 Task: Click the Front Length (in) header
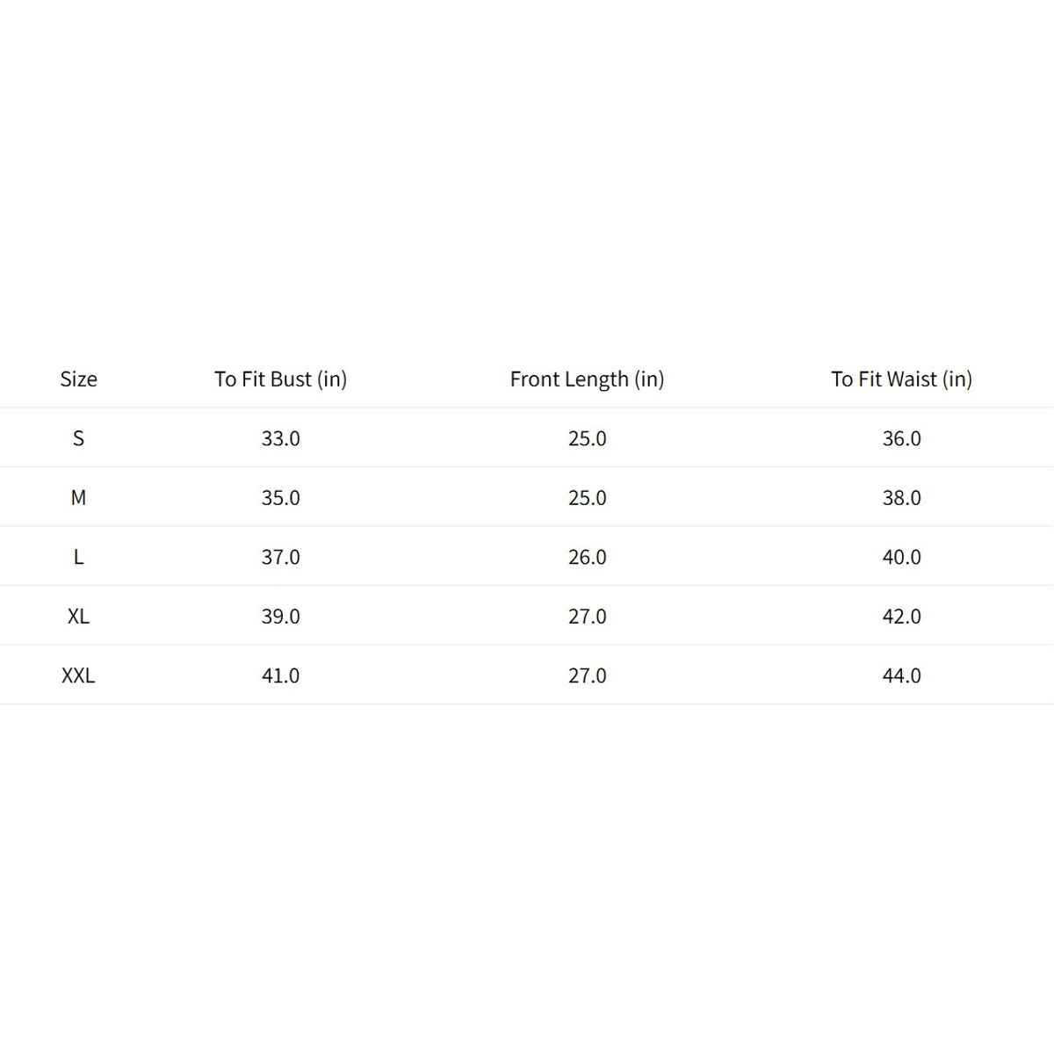[x=587, y=379]
